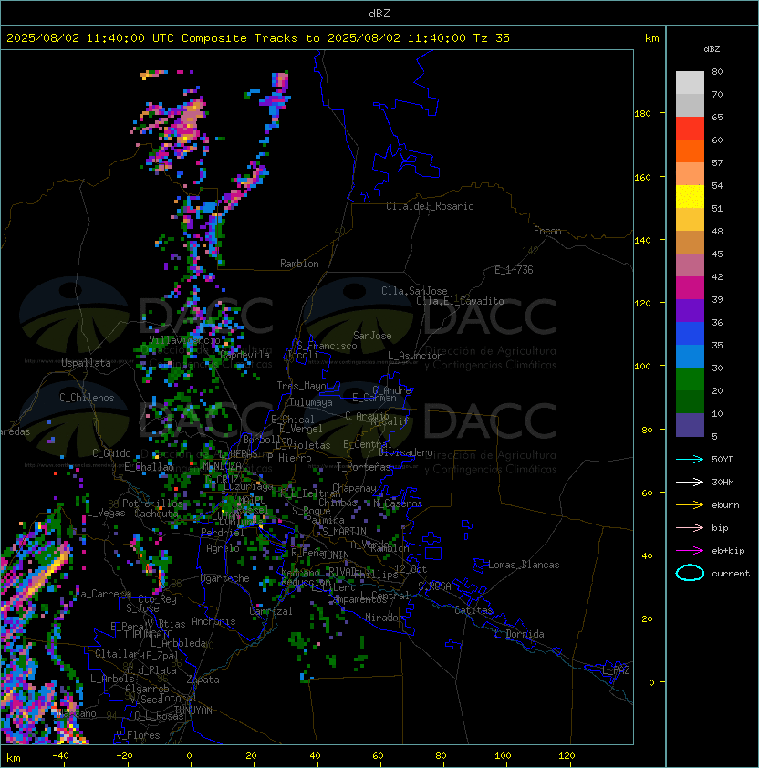759x768 pixels.
Task: Select the slate 10–5 dBZ swatch
Action: pyautogui.click(x=690, y=425)
